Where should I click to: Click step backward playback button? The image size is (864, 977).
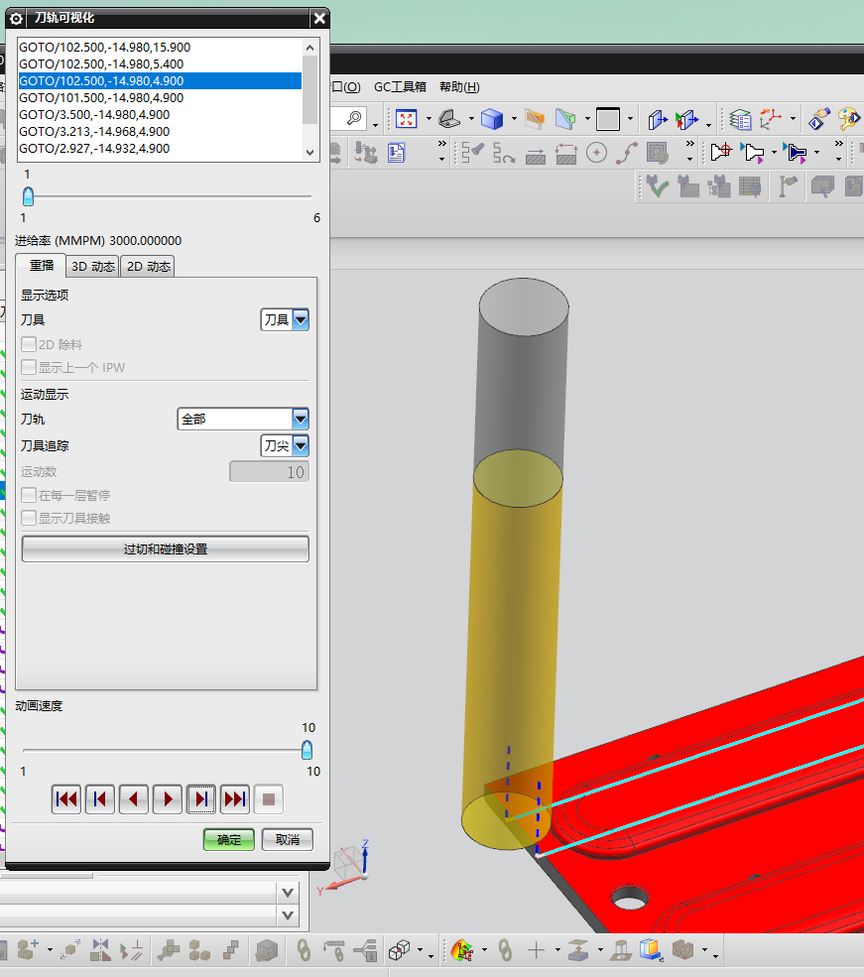(x=133, y=799)
